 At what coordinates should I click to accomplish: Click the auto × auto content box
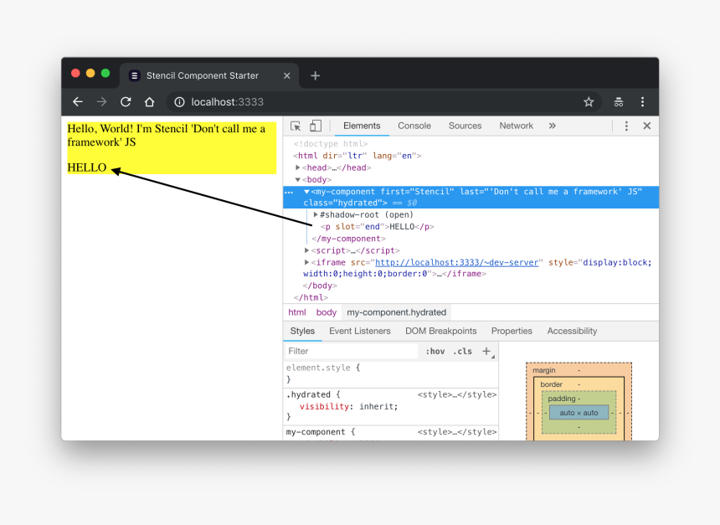(579, 413)
